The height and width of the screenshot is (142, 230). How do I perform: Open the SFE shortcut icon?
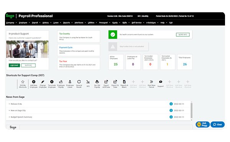(88, 82)
